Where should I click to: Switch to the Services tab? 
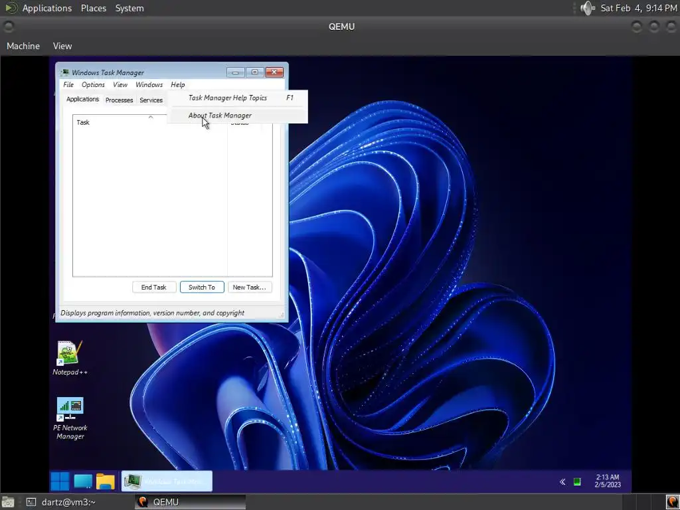pos(151,100)
